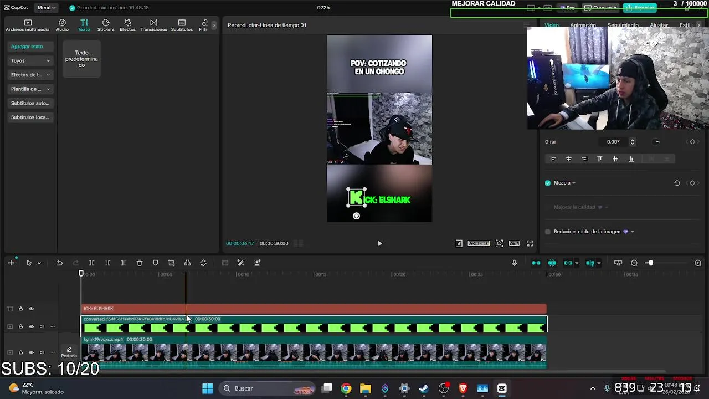Add the Texto predeterminado preset
The image size is (709, 399).
coord(81,59)
